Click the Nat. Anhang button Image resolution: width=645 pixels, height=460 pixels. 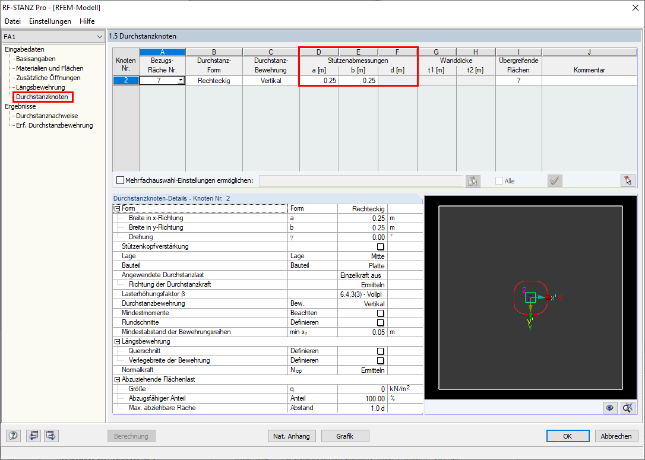coord(292,436)
